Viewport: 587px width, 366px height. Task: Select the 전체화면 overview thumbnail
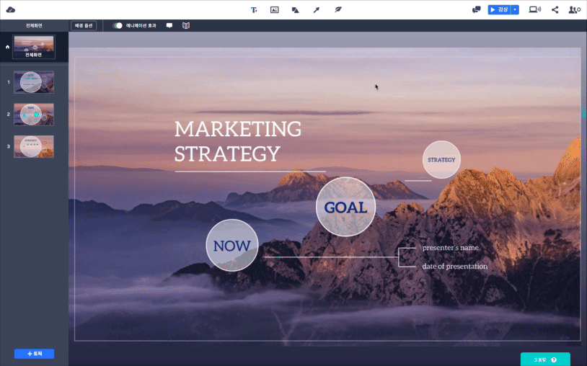click(34, 47)
